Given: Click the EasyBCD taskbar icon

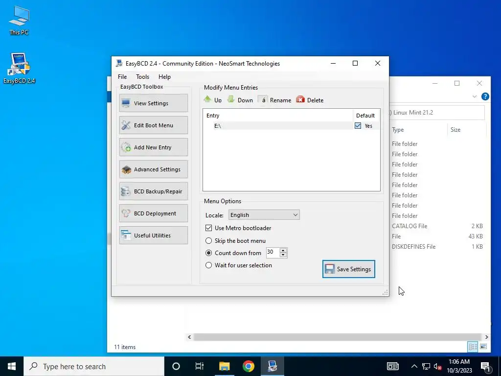Looking at the screenshot, I should [272, 366].
